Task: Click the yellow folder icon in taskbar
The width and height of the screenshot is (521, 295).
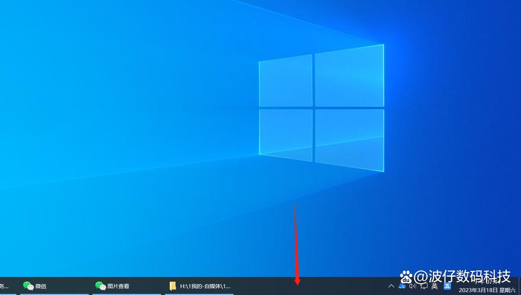Action: coord(173,286)
